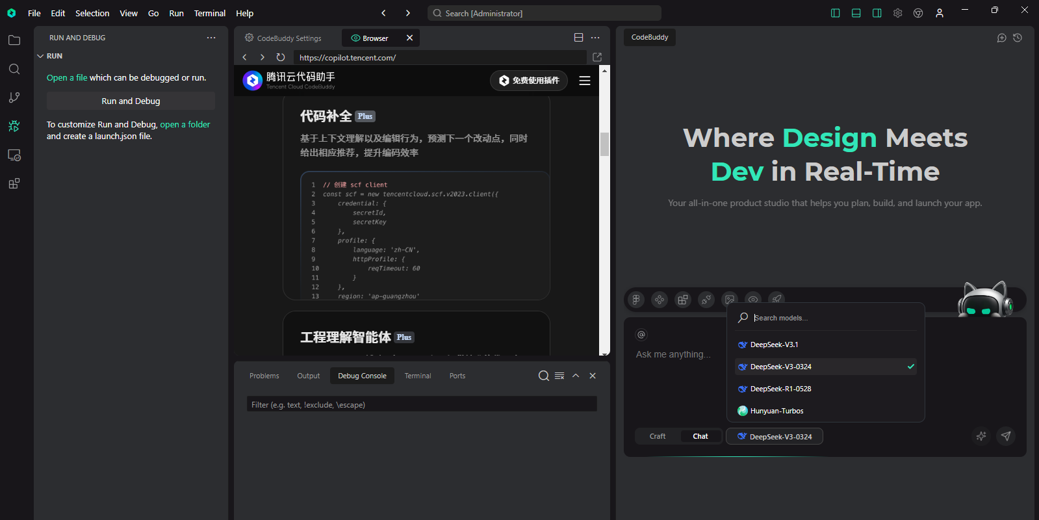This screenshot has height=520, width=1039.
Task: Open the Help menu
Action: tap(245, 13)
